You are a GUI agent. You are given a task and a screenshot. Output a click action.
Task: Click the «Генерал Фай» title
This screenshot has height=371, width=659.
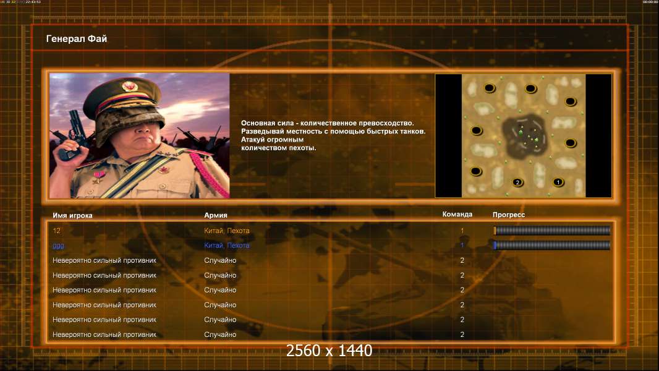[x=77, y=39]
